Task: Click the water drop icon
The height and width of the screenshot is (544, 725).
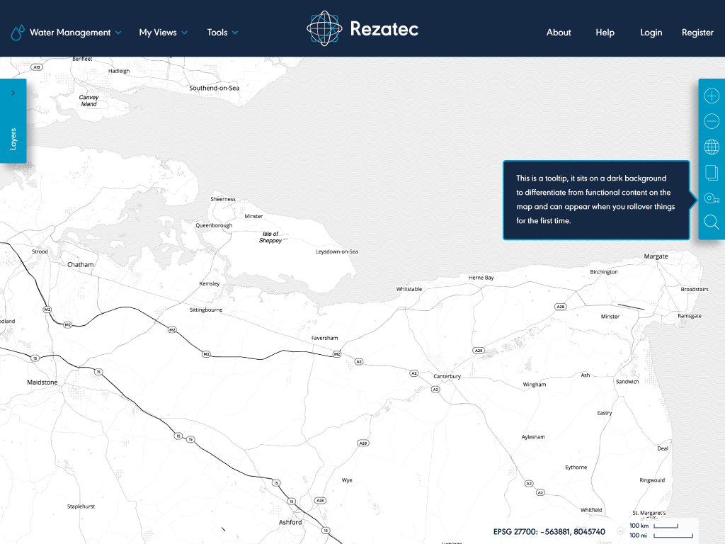Action: pyautogui.click(x=17, y=33)
